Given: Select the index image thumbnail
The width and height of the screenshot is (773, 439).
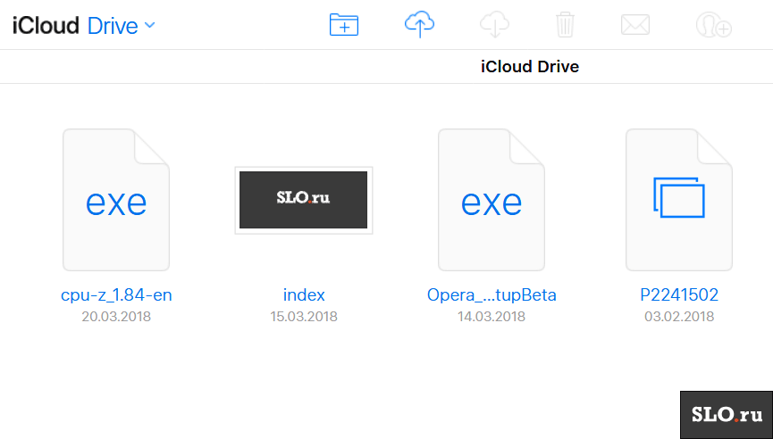Looking at the screenshot, I should (x=303, y=200).
